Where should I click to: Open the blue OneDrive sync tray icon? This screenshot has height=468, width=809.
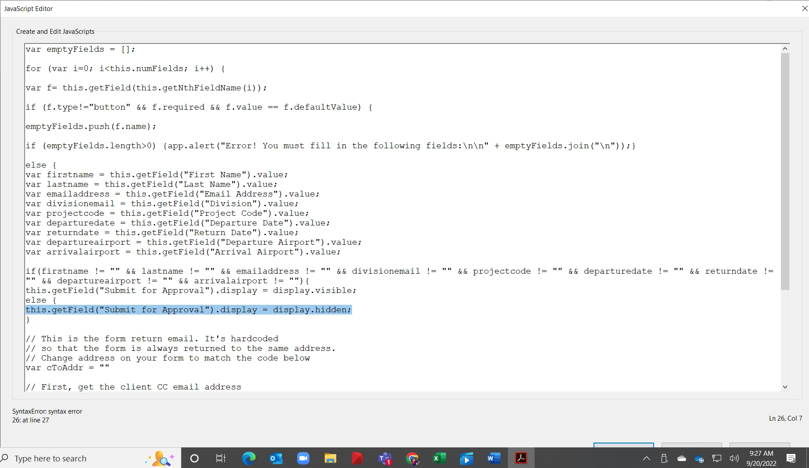point(699,459)
